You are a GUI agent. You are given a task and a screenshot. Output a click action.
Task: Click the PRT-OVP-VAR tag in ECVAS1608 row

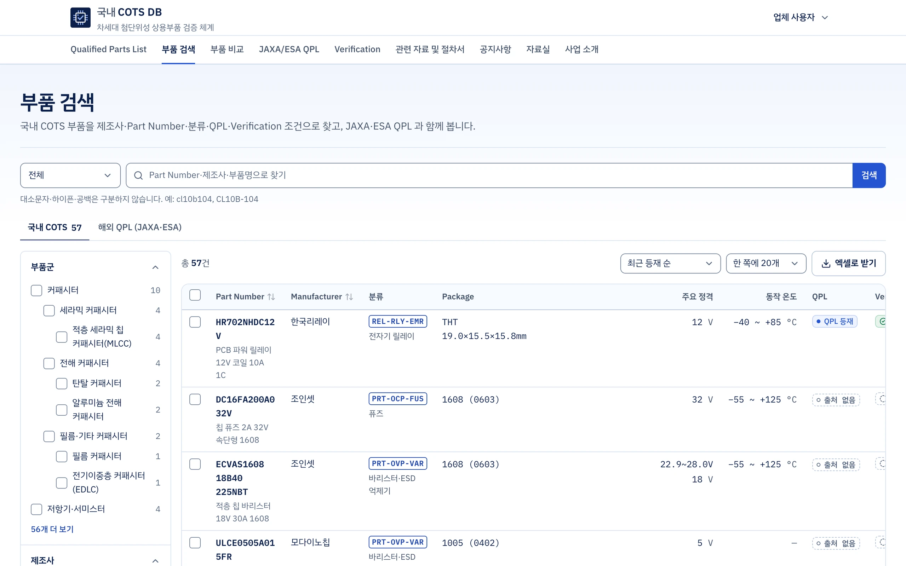(x=397, y=464)
